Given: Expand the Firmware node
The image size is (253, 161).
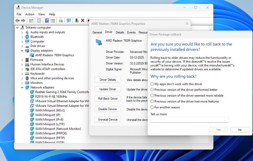Looking at the screenshot, I should [22, 60].
